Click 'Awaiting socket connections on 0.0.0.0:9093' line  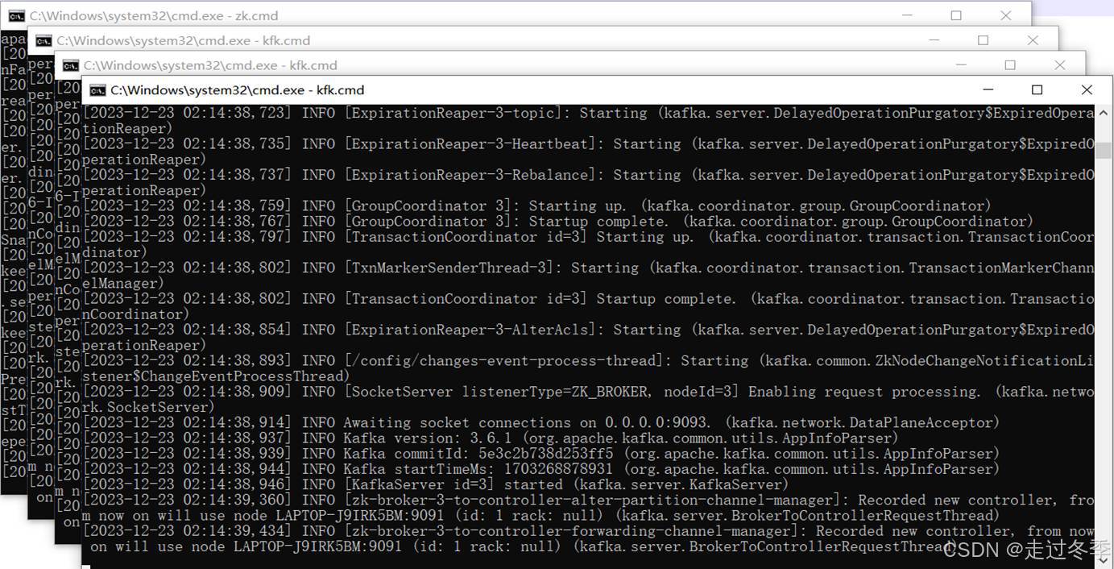pyautogui.click(x=541, y=423)
